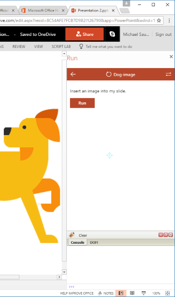Screen dimensions: 175x297
Task: Open the Michael Sau... account name
Action: tap(136, 34)
